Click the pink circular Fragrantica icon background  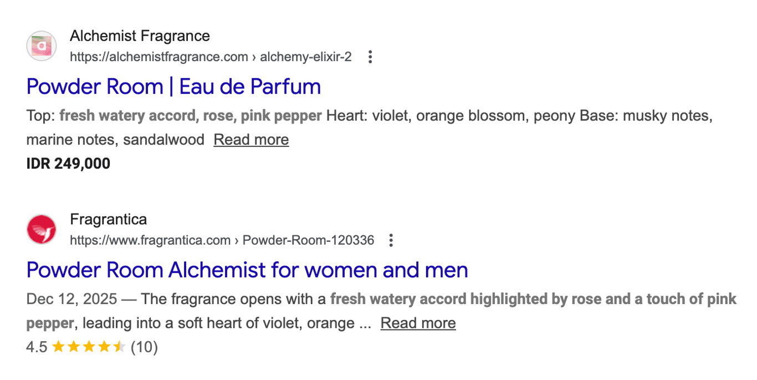pyautogui.click(x=41, y=229)
